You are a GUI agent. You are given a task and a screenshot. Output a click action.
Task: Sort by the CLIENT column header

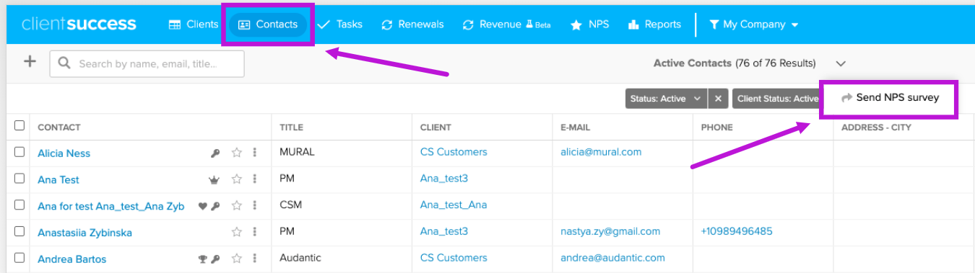tap(435, 127)
